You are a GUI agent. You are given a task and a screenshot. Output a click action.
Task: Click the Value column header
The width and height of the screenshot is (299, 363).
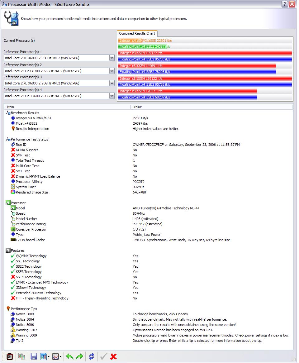(211, 107)
